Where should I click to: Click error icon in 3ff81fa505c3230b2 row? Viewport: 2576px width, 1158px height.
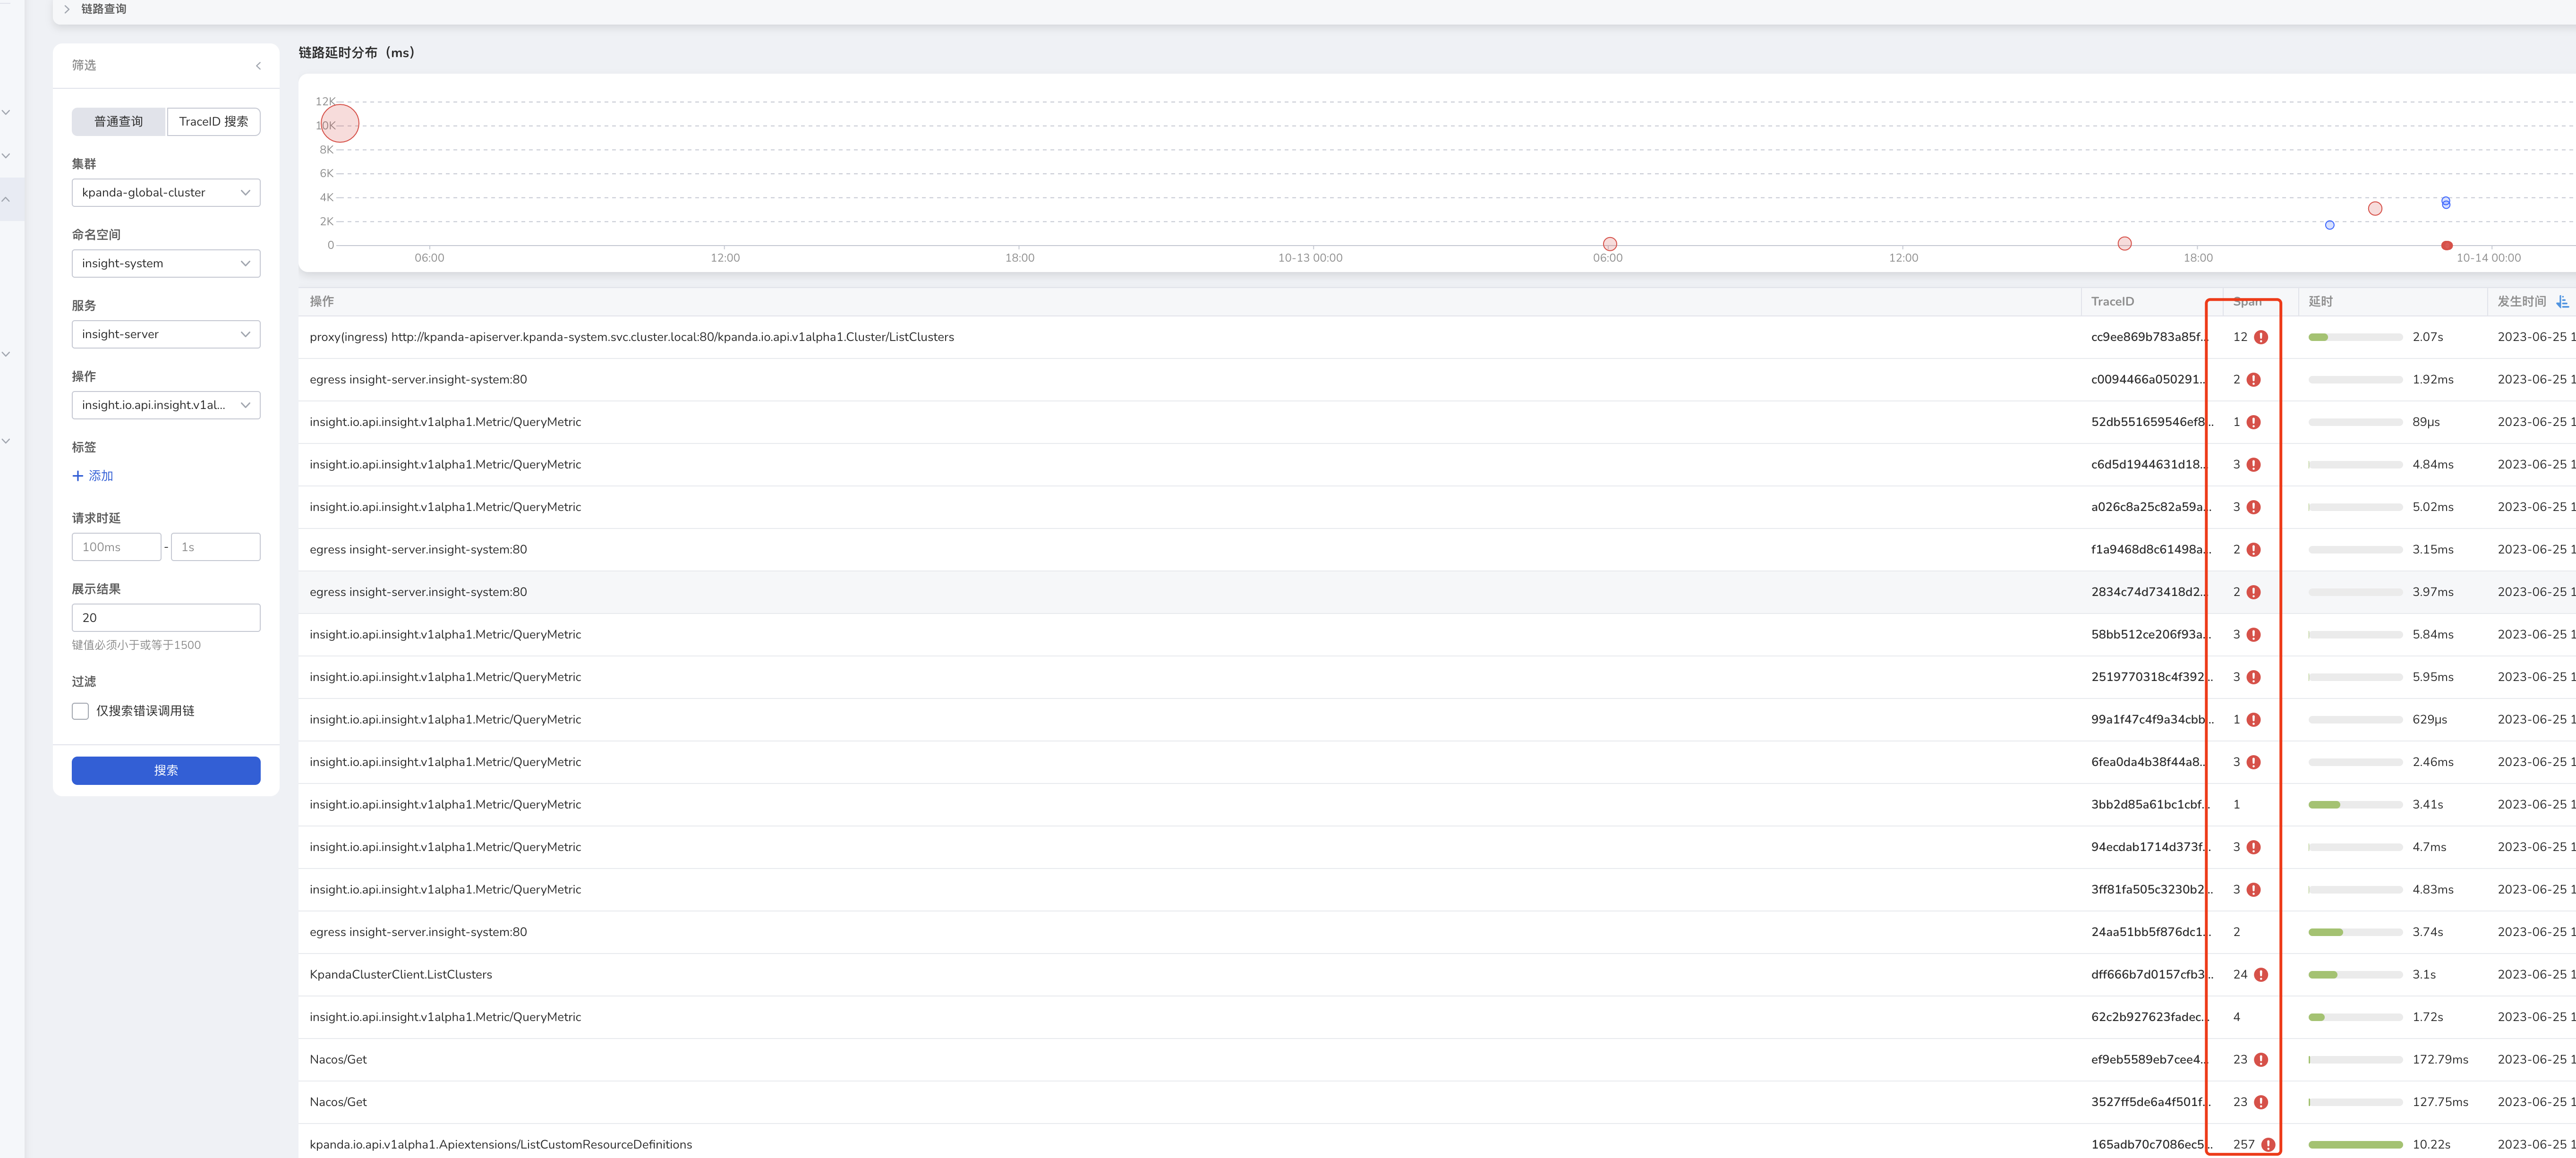[2254, 890]
